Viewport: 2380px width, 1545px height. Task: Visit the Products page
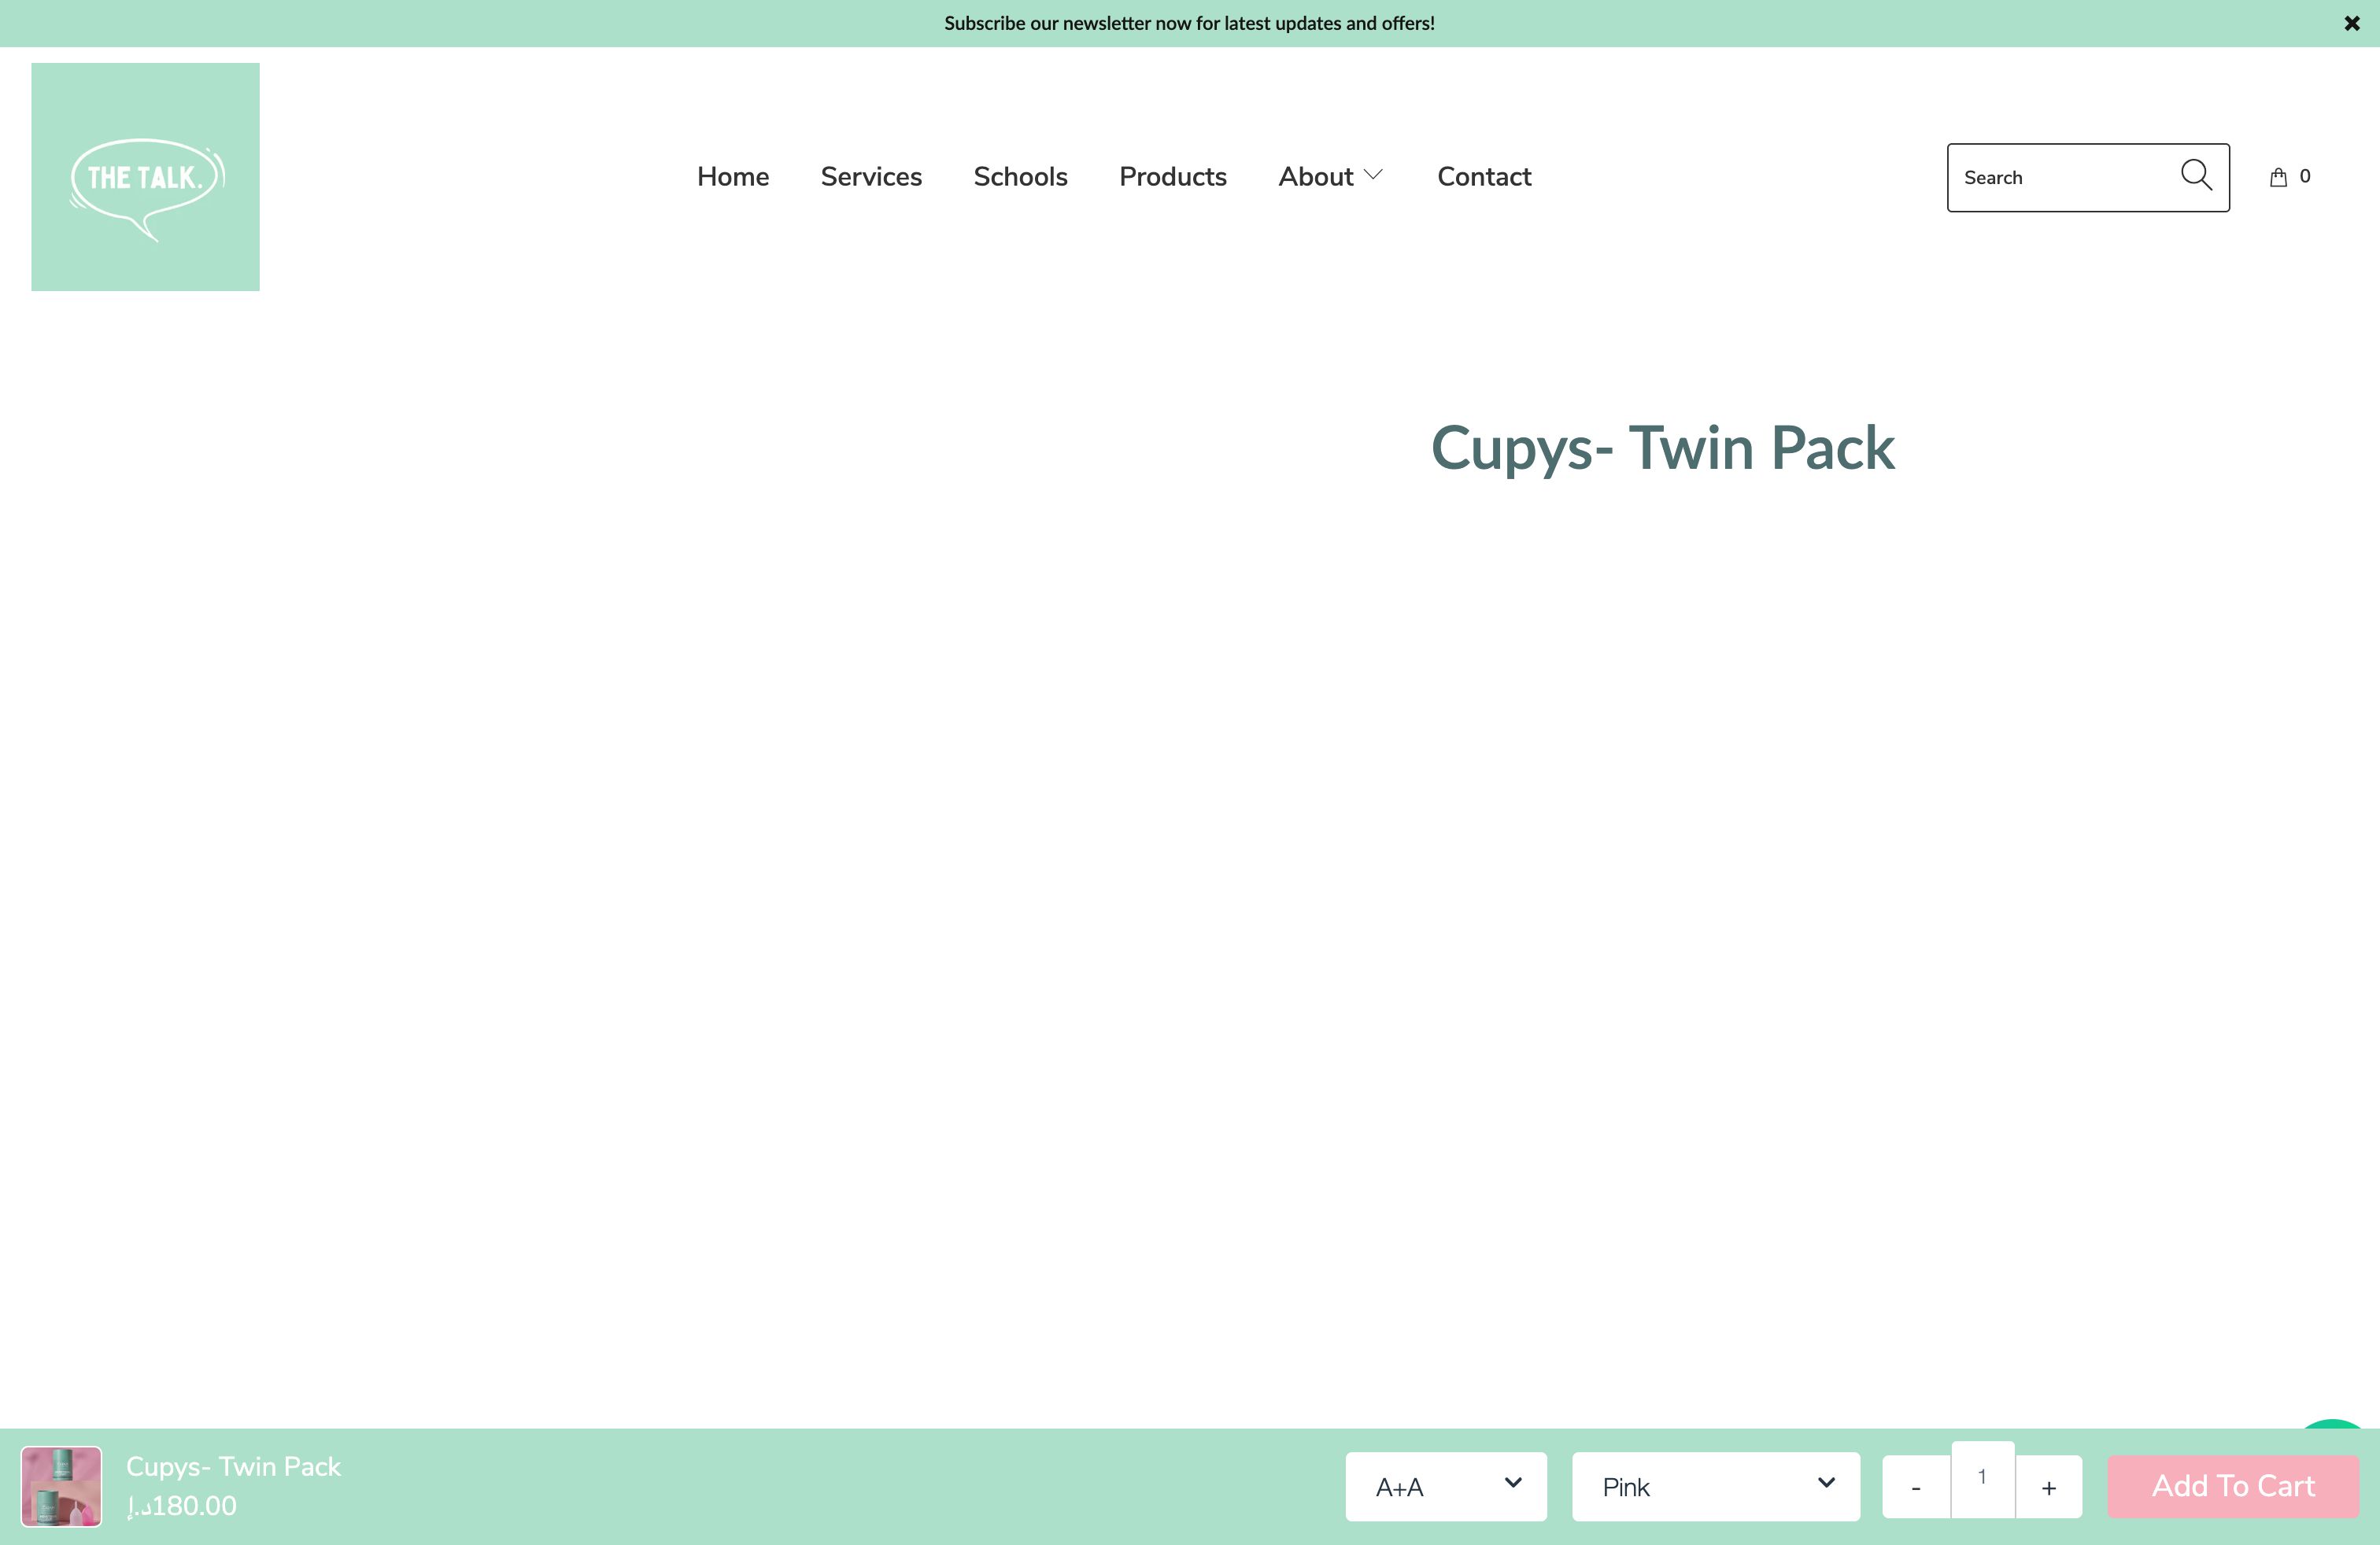1172,176
